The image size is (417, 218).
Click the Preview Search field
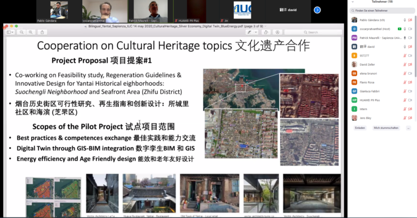point(313,32)
